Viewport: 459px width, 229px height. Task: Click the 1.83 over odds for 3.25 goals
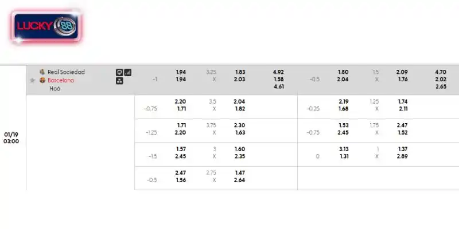click(x=240, y=72)
